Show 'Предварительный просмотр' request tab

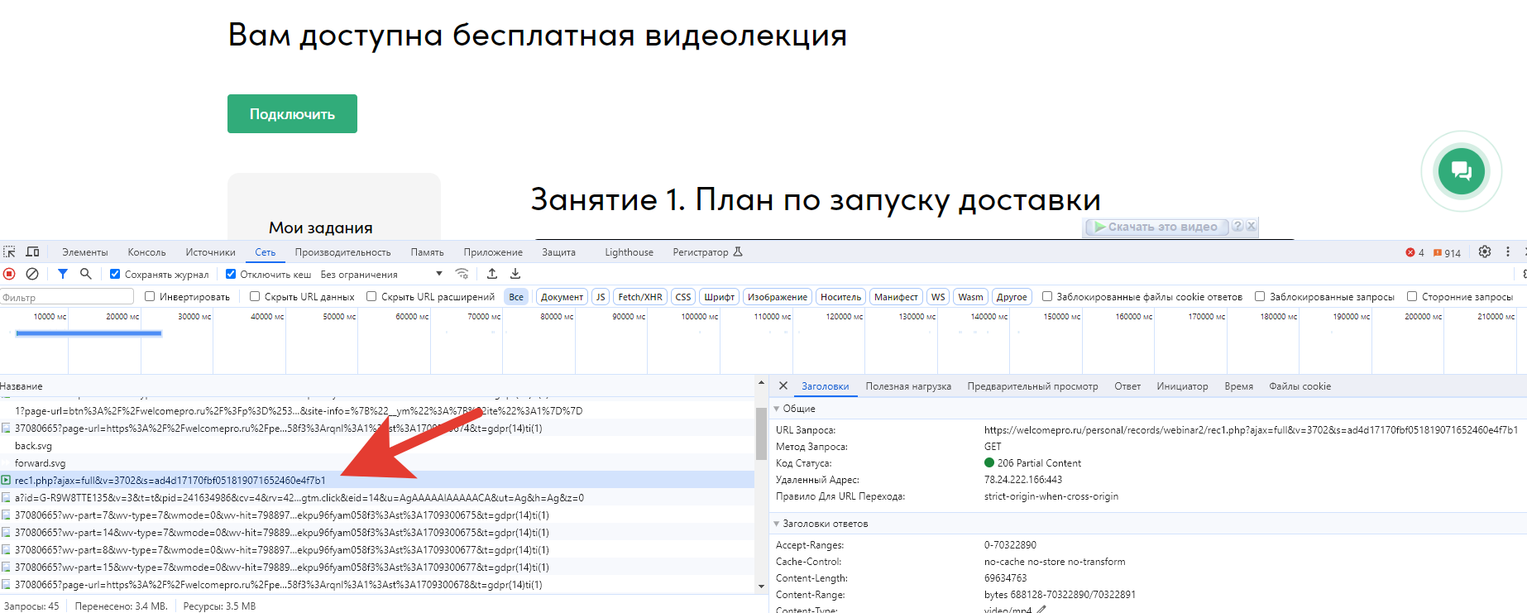click(x=1032, y=386)
